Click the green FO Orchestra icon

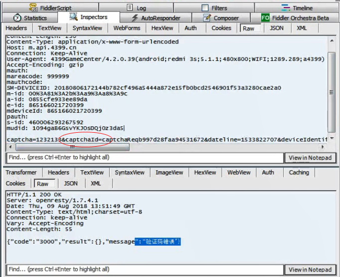[265, 17]
